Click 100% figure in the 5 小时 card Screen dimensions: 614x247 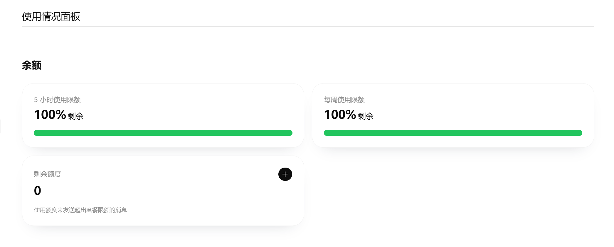pos(50,115)
